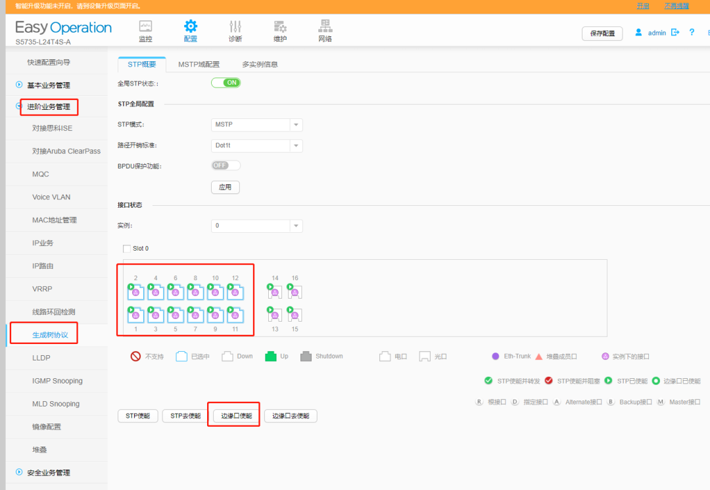Select the 配置 gear icon
Viewport: 710px width, 490px height.
[191, 26]
